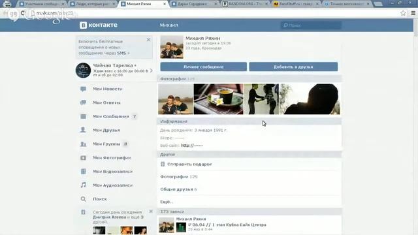
Task: Bookmark page with the star icon
Action: [x=403, y=13]
